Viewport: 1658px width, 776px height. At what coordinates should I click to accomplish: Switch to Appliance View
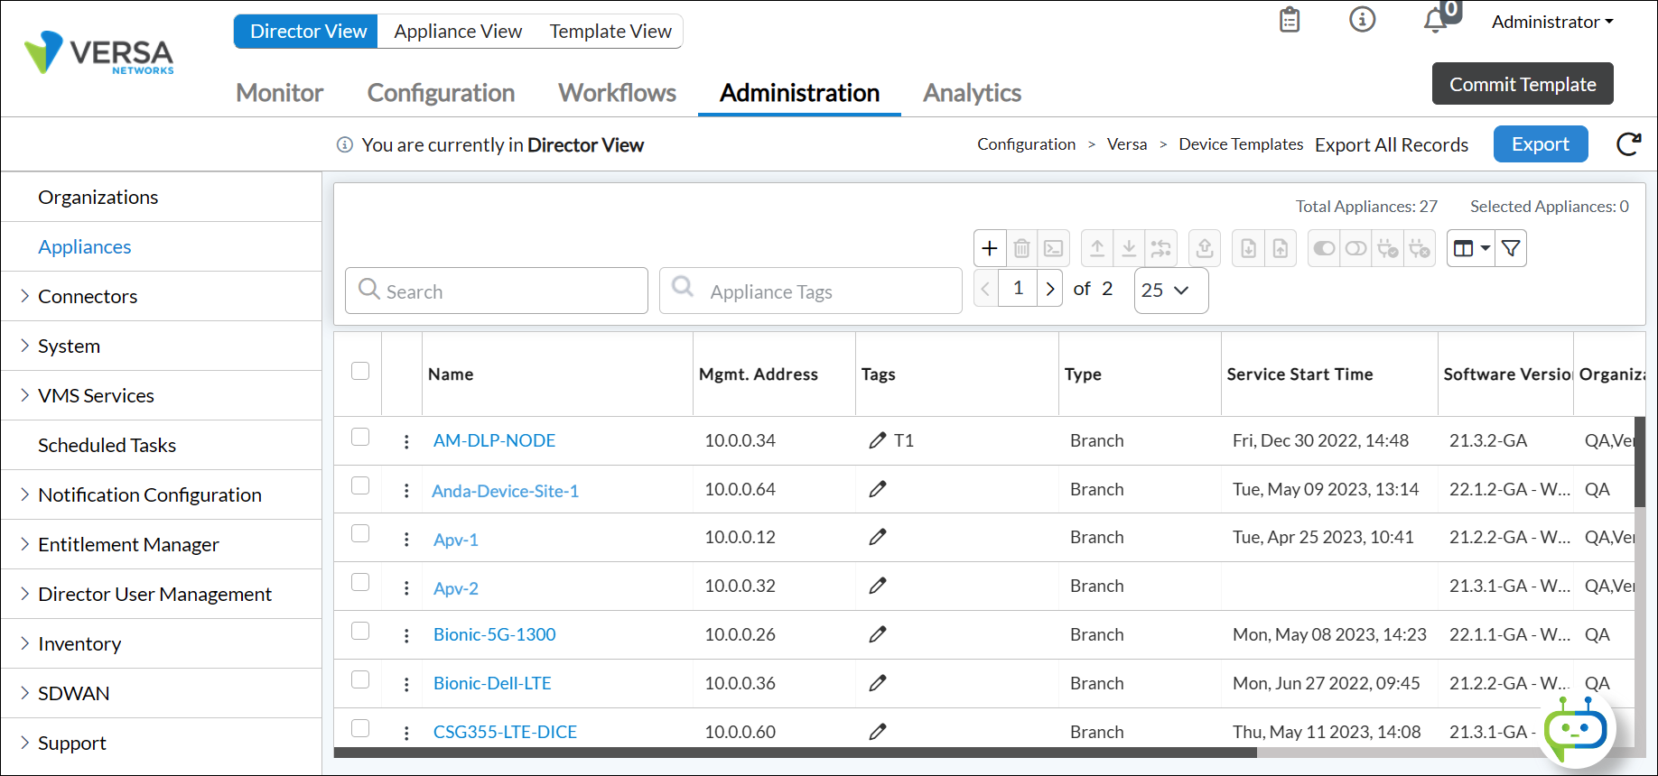[x=458, y=32]
